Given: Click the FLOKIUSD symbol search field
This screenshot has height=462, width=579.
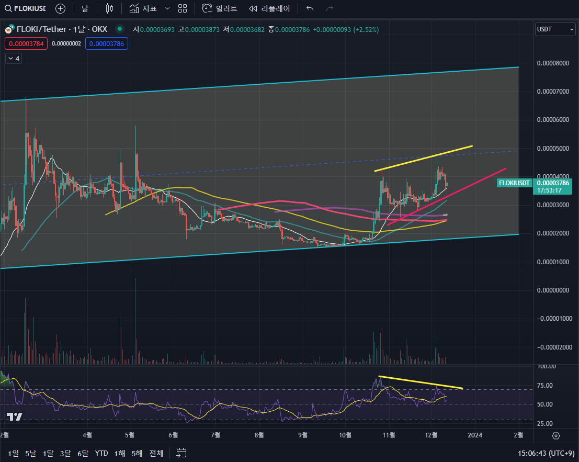Looking at the screenshot, I should tap(25, 8).
